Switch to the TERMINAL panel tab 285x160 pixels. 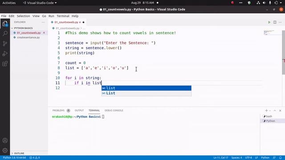click(x=94, y=111)
